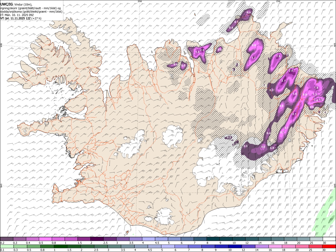336x252 pixels.
Task: Select the "rigning/skúrir (grænt/blátt/rautt - mm/1klst)" line
Action: pos(30,8)
